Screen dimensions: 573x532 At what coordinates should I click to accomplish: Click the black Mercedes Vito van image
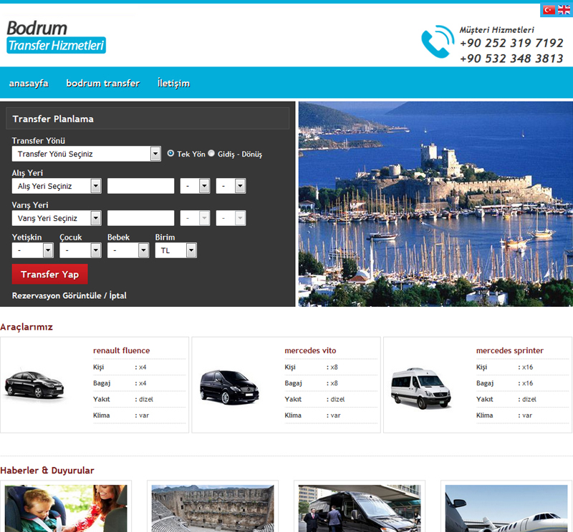click(229, 387)
